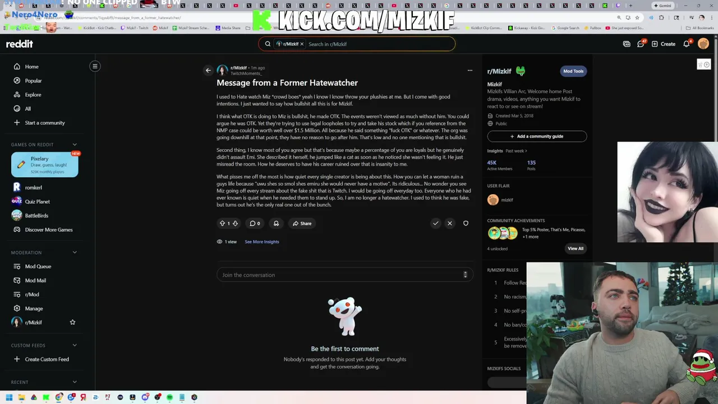Open Discord from the taskbar
The width and height of the screenshot is (718, 404).
tap(145, 397)
